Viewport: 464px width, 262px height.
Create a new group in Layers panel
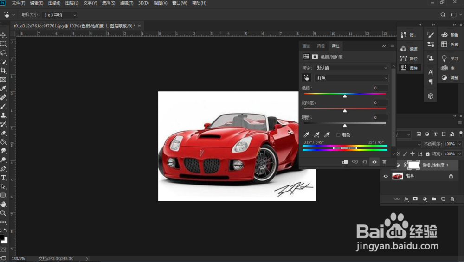(433, 199)
